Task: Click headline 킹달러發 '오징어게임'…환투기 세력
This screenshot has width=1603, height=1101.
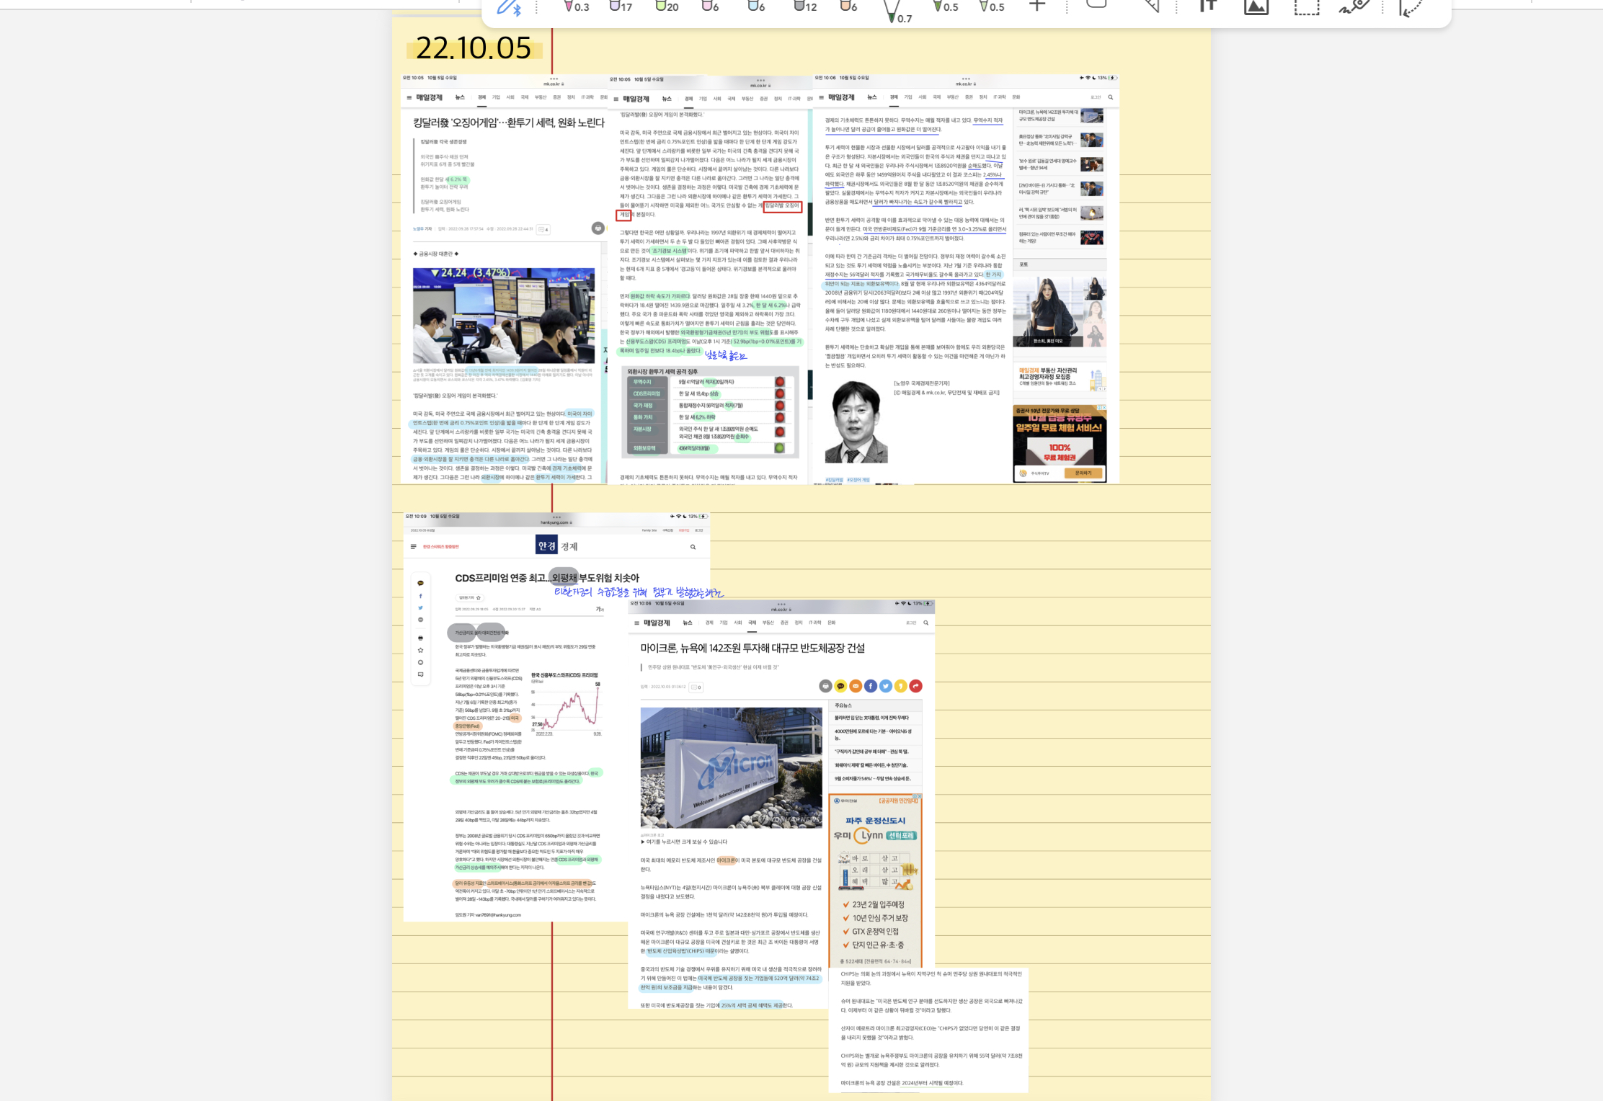Action: point(509,123)
